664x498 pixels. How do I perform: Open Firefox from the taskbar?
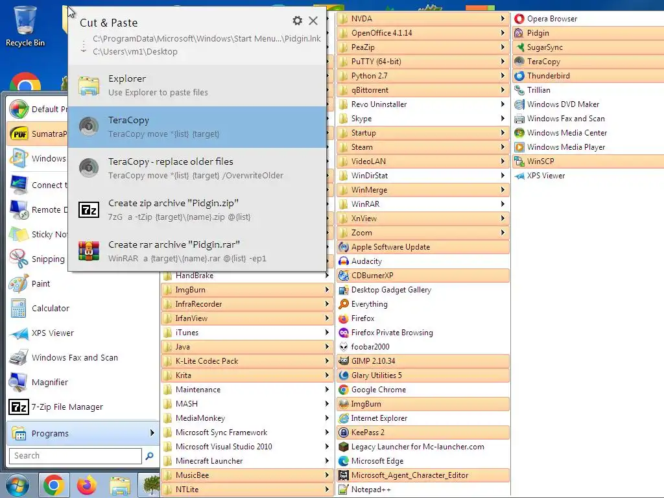87,485
